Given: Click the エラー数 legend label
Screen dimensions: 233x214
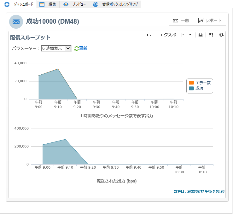Looking at the screenshot, I should [x=203, y=83].
